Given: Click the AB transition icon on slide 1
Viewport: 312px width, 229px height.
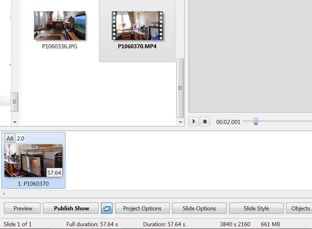Looking at the screenshot, I should tap(10, 138).
